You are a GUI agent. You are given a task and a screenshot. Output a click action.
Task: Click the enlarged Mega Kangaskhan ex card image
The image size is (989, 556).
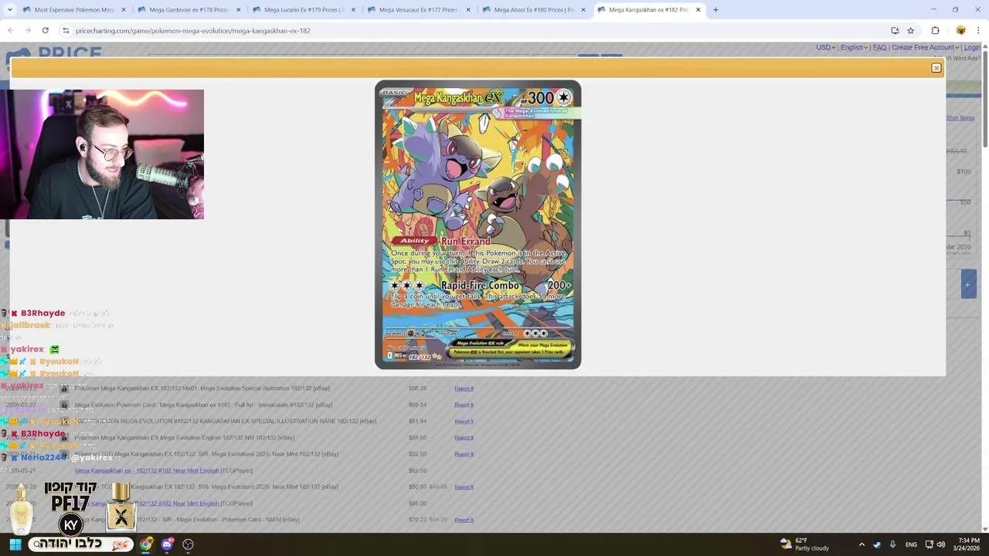pos(478,225)
